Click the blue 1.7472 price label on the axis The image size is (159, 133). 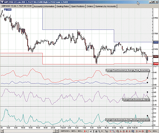coord(156,42)
